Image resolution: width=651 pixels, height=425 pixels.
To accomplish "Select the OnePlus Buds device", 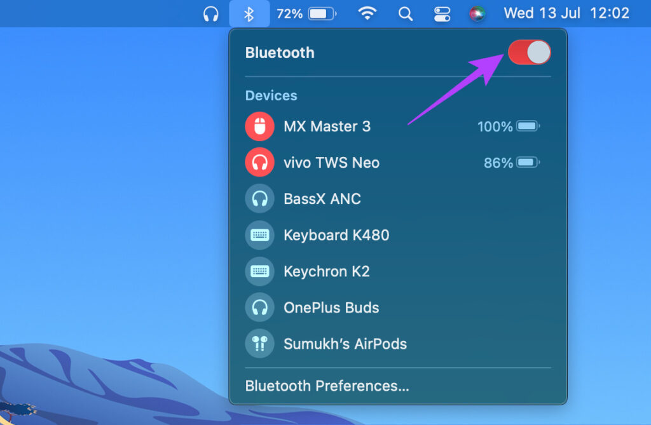I will [331, 307].
